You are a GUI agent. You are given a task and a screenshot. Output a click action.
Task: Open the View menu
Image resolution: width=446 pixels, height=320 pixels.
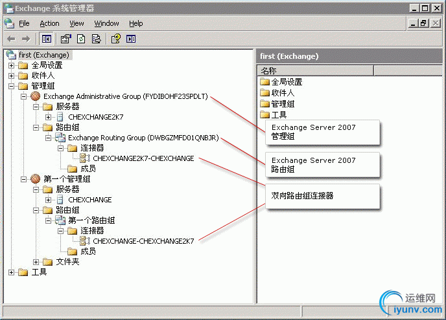click(76, 23)
